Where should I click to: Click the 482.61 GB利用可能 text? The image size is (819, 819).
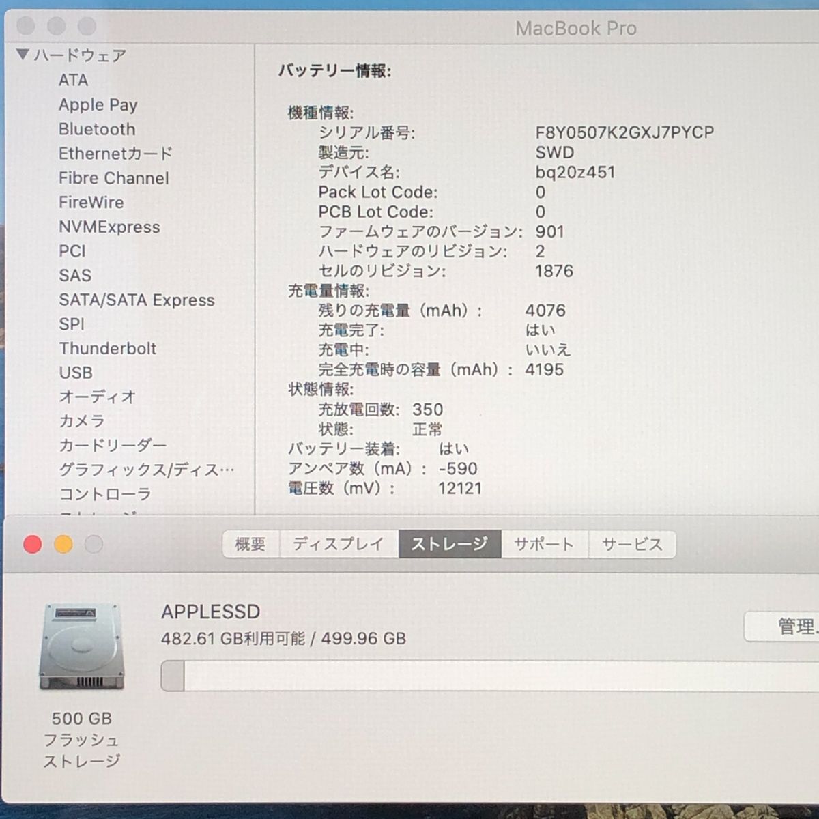click(233, 639)
